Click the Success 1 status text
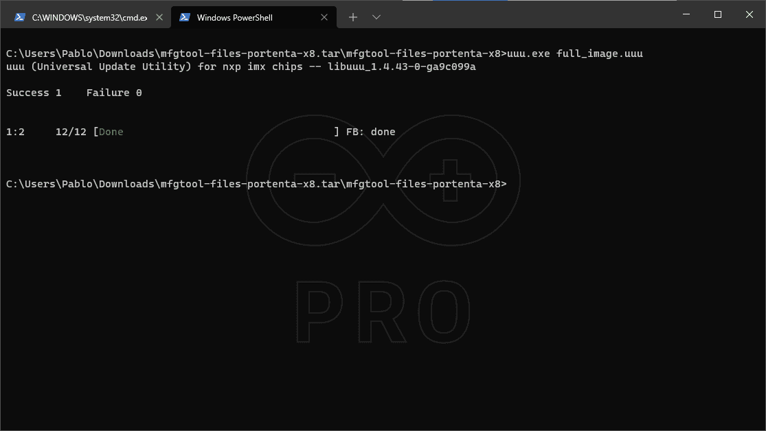Image resolution: width=766 pixels, height=431 pixels. point(34,93)
